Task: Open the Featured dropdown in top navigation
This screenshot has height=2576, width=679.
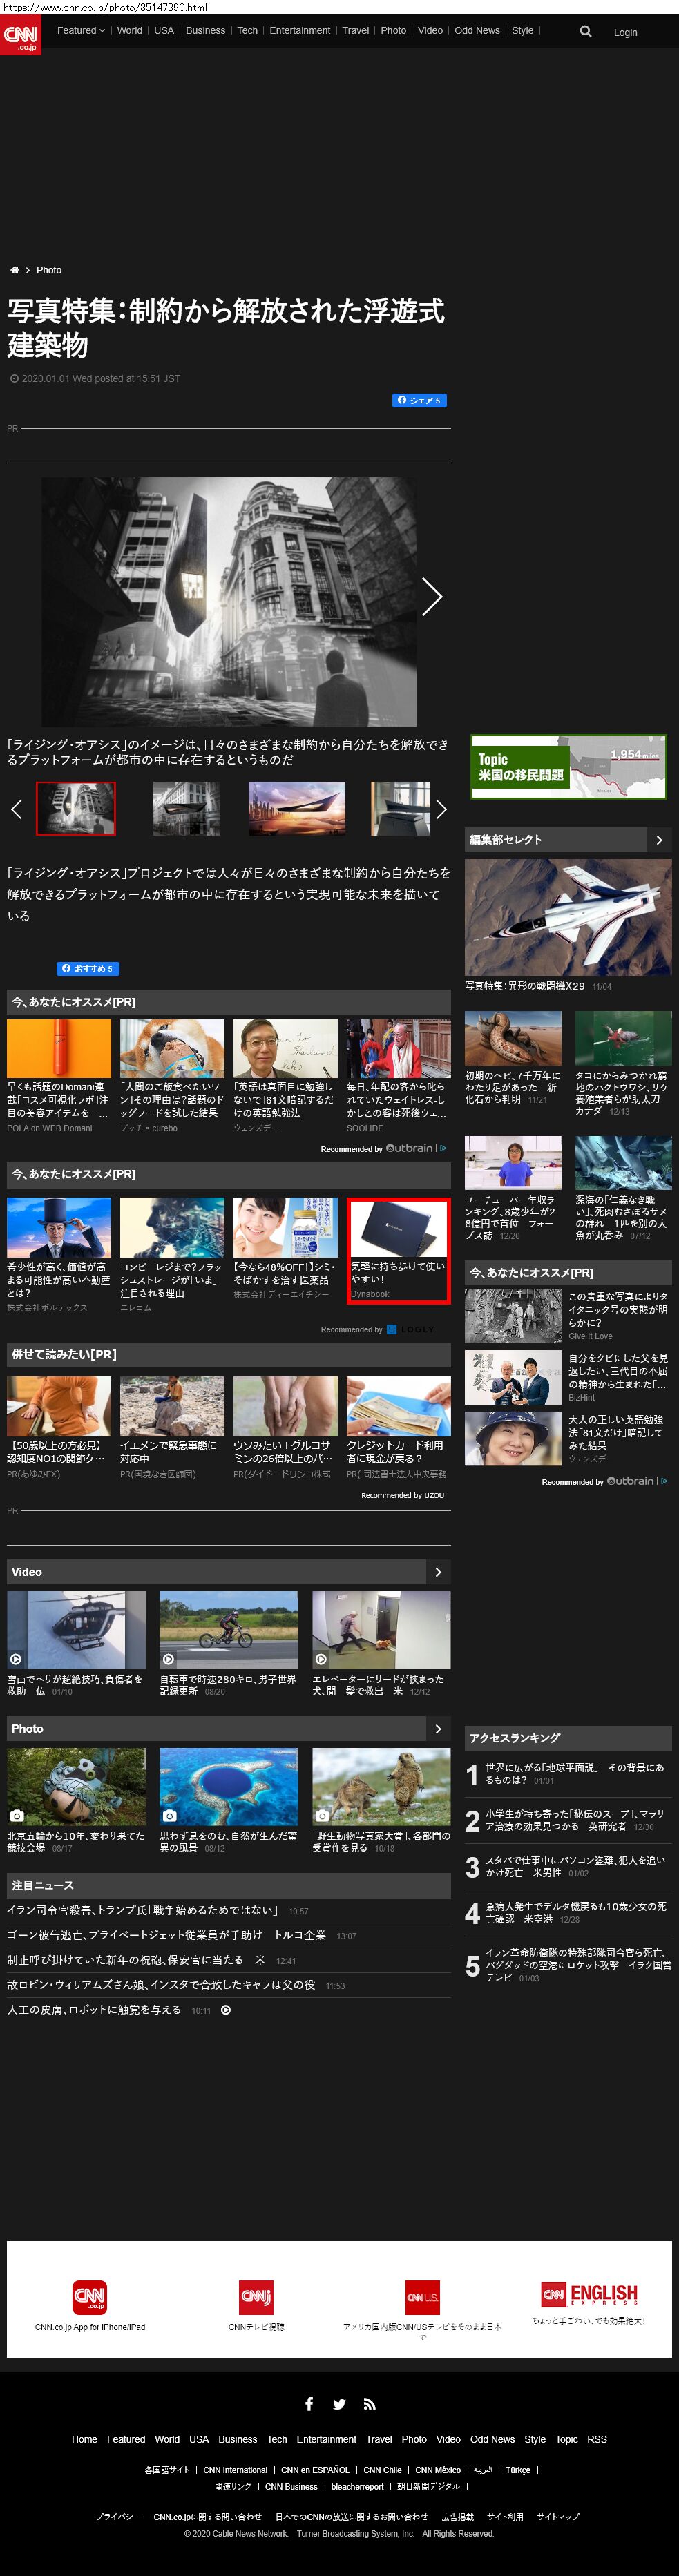Action: 80,31
